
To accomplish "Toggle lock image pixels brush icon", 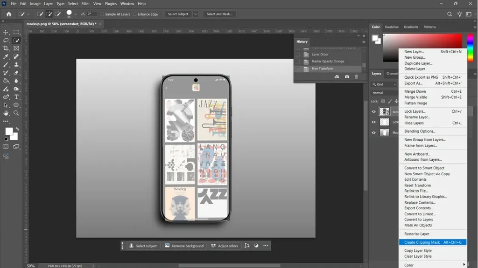I will coord(390,102).
